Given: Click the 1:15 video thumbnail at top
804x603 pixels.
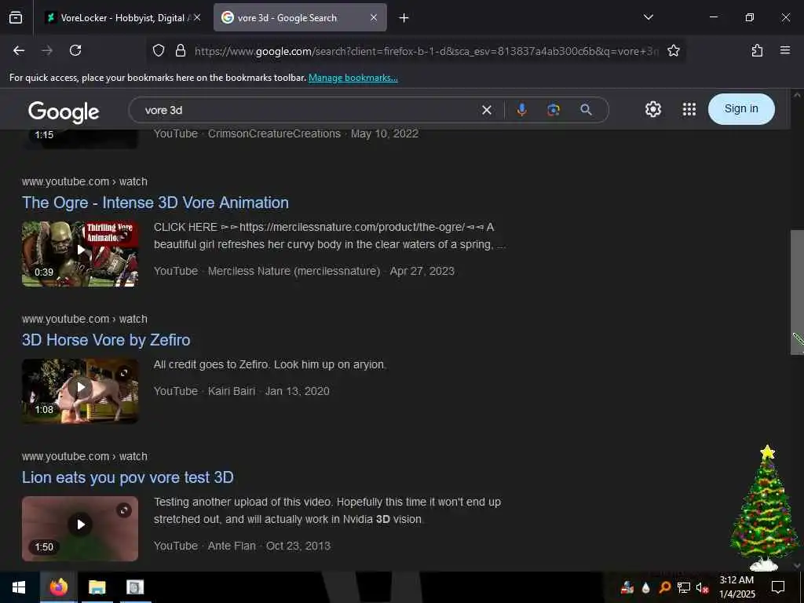Looking at the screenshot, I should [x=80, y=139].
